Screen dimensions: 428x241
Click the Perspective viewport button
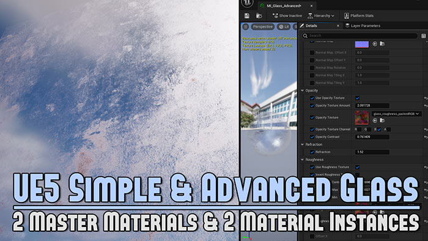pyautogui.click(x=262, y=26)
